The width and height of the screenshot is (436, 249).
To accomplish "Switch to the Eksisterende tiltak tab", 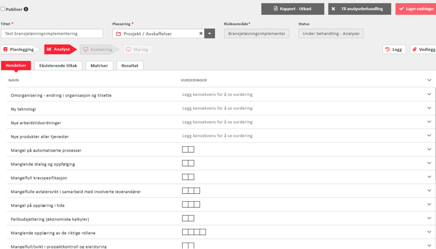I will (58, 66).
